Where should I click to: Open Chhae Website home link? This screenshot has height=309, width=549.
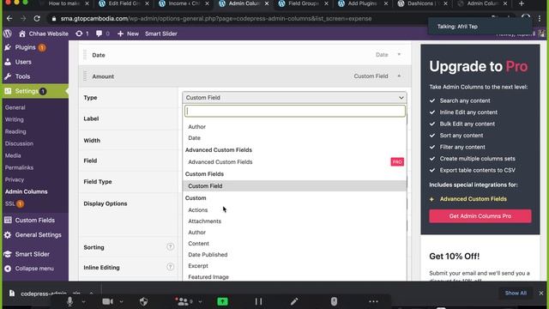coord(44,33)
